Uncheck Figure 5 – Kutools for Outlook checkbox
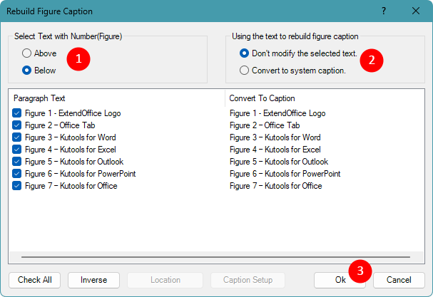 (x=17, y=162)
